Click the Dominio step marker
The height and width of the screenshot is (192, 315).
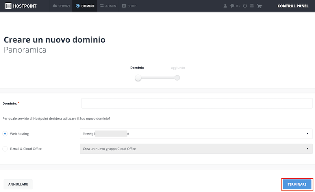[x=138, y=78]
